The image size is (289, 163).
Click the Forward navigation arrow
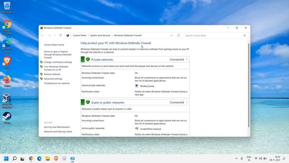49,35
